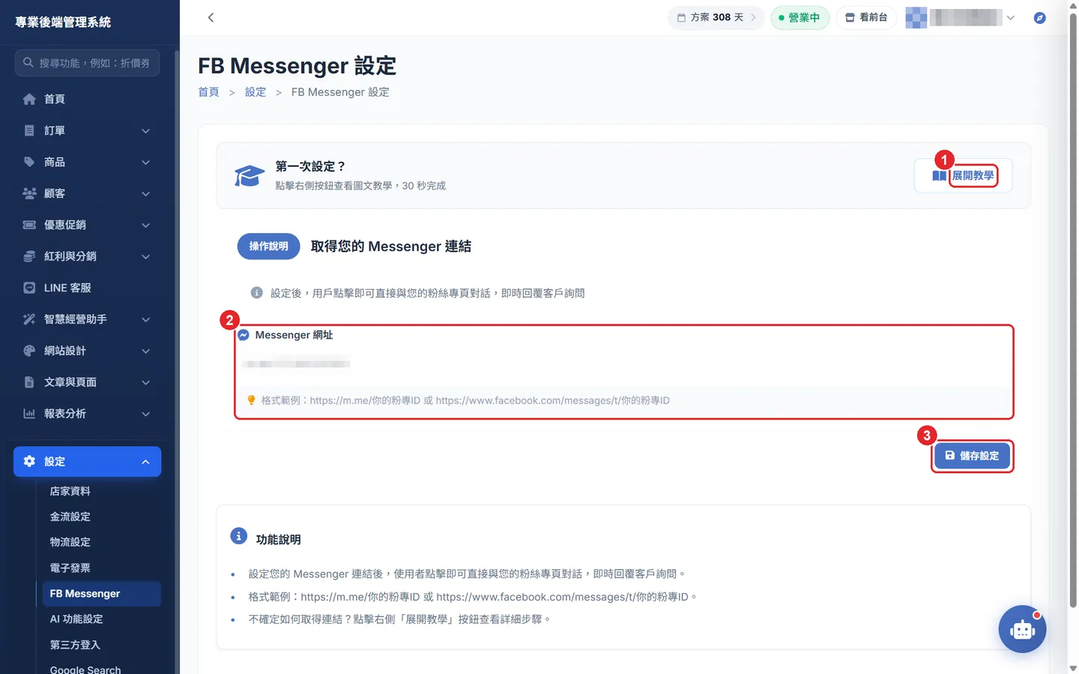Click the 智慧經營助手 magic wand icon

point(29,319)
